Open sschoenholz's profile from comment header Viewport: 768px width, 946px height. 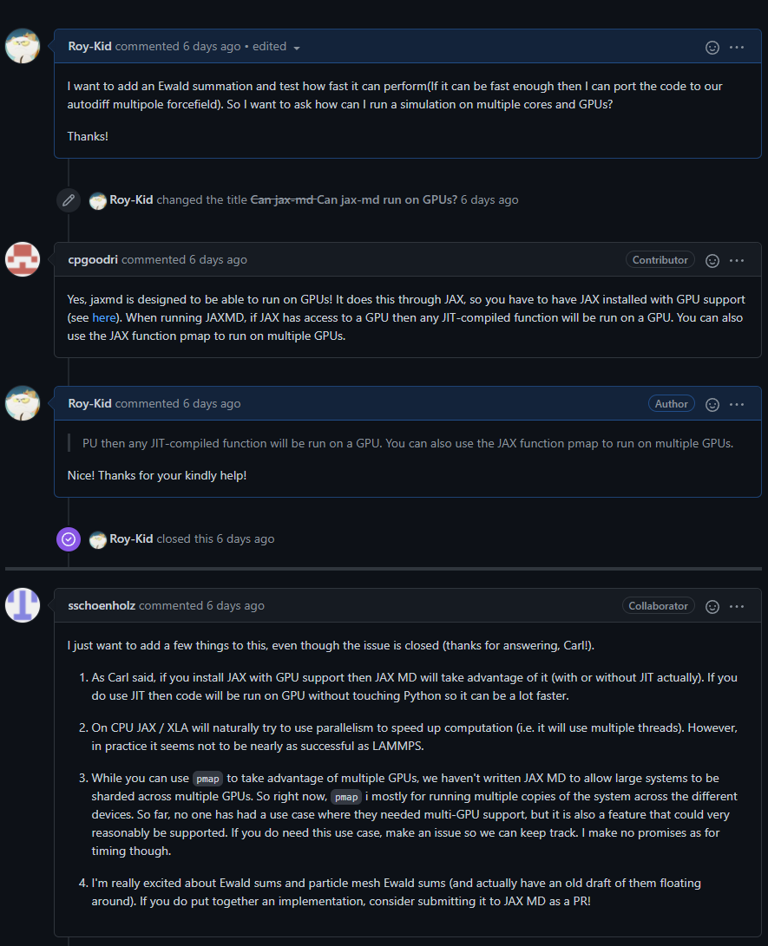pos(102,605)
